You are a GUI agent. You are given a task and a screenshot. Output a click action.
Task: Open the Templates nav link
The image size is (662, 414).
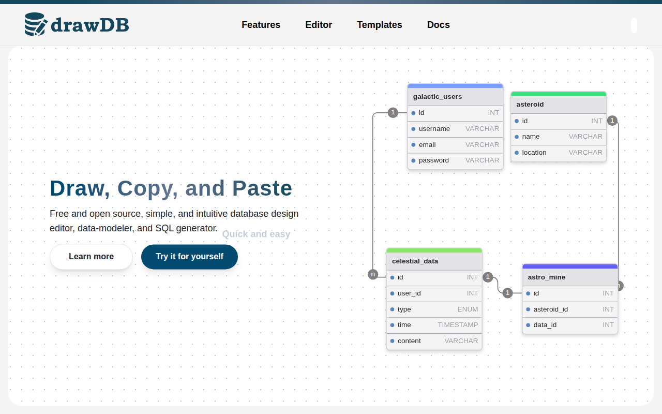click(380, 25)
